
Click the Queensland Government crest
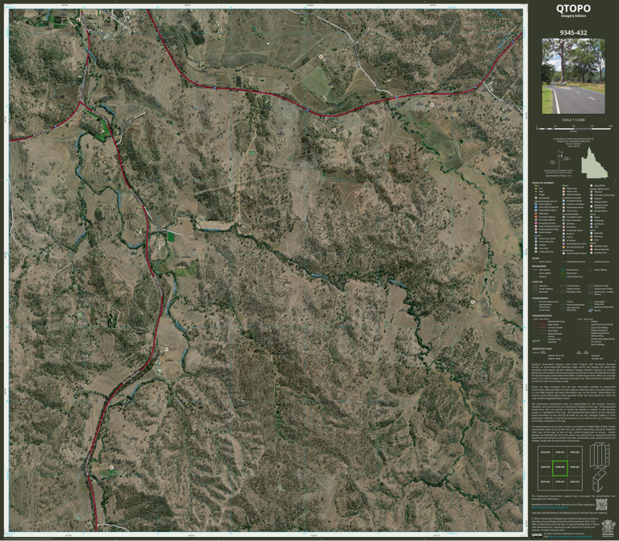coord(608,528)
